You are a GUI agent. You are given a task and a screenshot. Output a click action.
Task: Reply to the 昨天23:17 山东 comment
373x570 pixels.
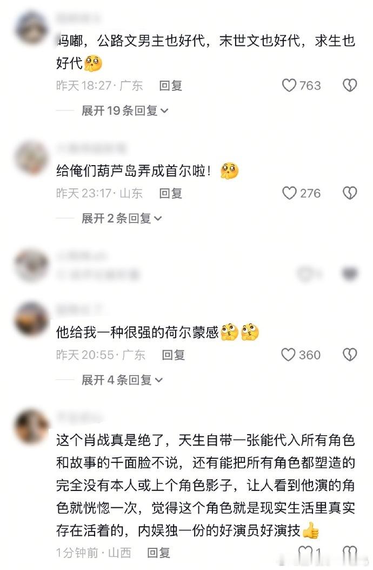[x=170, y=193]
